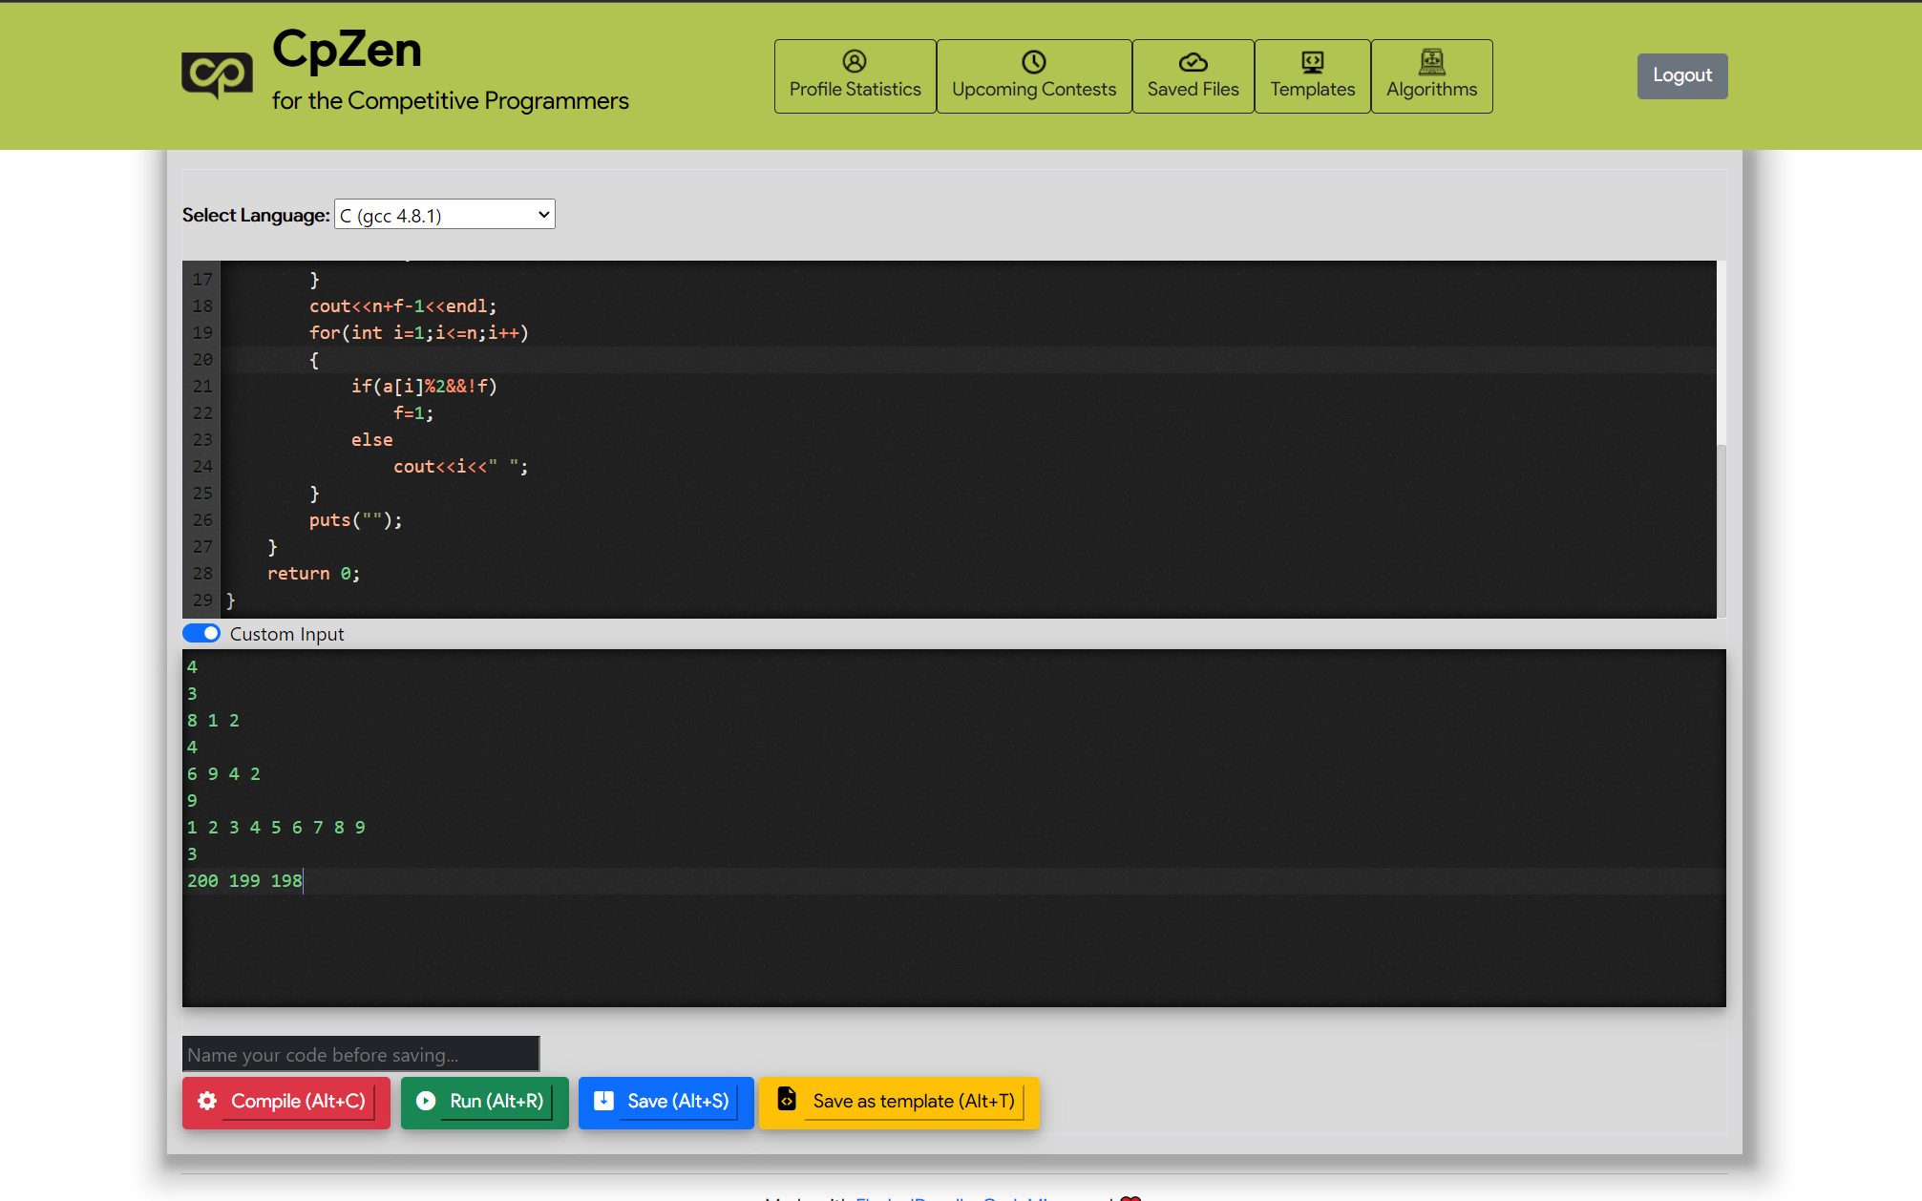The image size is (1922, 1201).
Task: Click the gear icon on the Compile button
Action: coord(207,1101)
